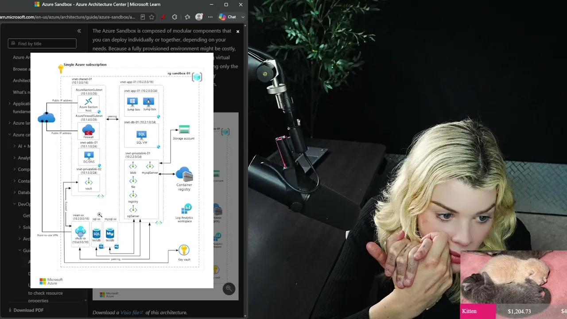Collapse the 'Azure cat…' sidebar section
This screenshot has width=567, height=319.
click(9, 135)
